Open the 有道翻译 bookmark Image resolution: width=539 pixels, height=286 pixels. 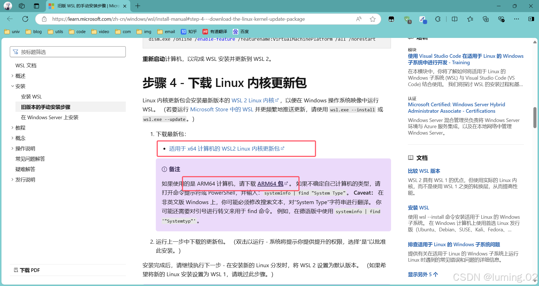(x=215, y=32)
